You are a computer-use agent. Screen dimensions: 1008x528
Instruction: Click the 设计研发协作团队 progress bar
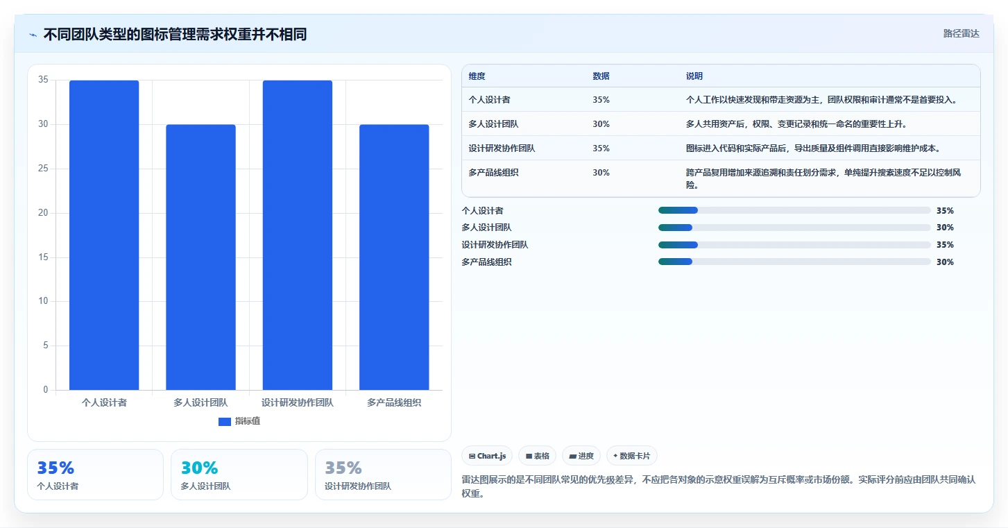[794, 245]
